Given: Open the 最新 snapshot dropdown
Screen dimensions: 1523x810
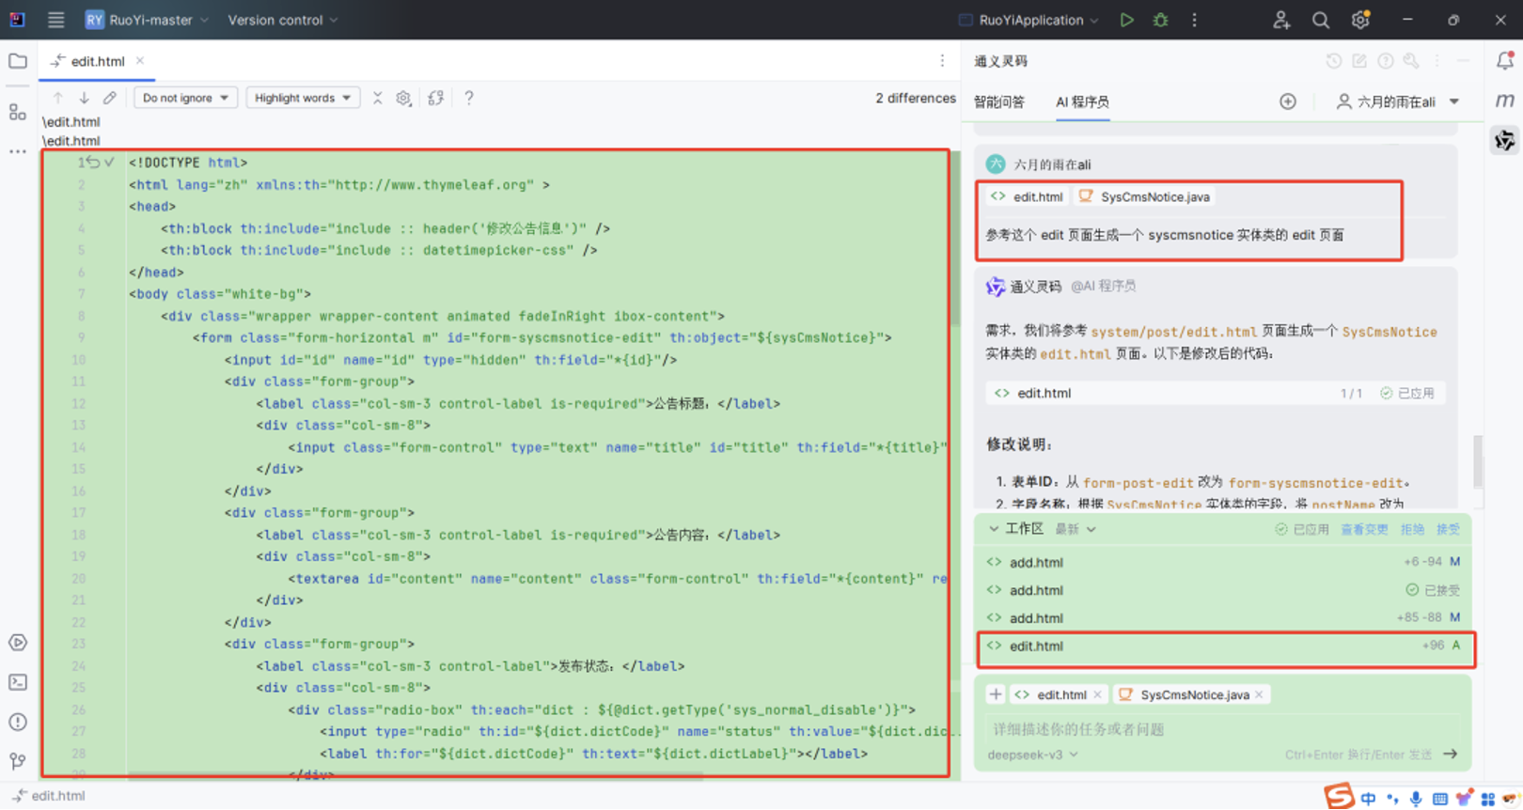Looking at the screenshot, I should 1076,529.
